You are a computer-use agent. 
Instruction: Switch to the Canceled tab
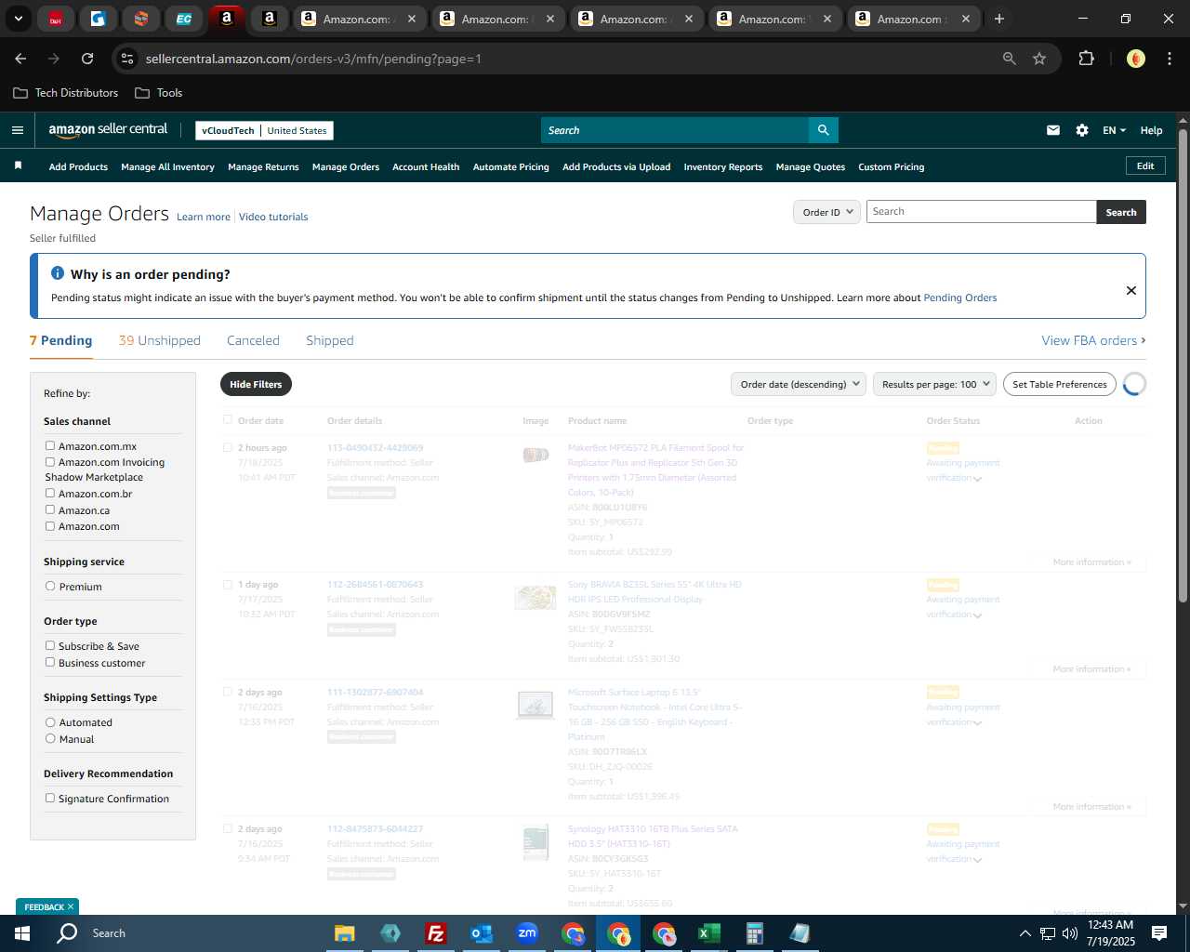[253, 340]
